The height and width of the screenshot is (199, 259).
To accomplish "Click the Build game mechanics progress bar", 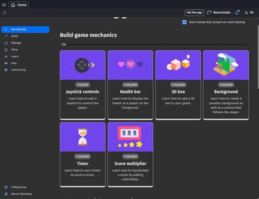I will 157,45.
